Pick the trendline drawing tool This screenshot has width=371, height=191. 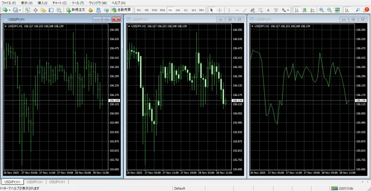tap(245, 10)
